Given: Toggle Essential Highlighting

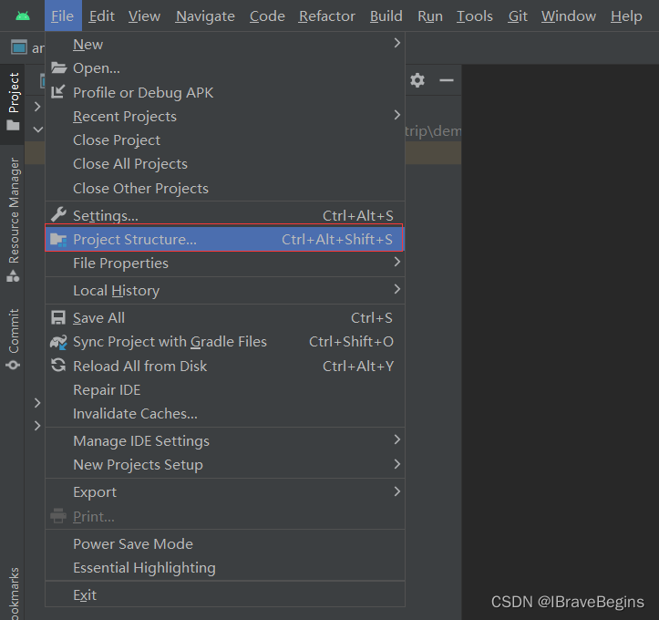Looking at the screenshot, I should 225,568.
